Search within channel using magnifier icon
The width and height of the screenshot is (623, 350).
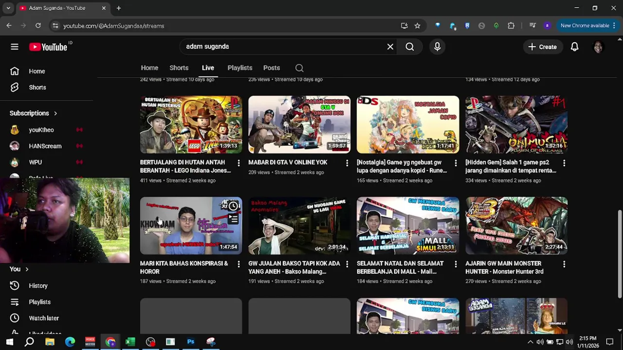click(299, 68)
